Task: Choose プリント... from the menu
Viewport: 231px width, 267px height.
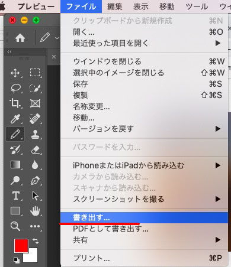Action: (x=144, y=258)
